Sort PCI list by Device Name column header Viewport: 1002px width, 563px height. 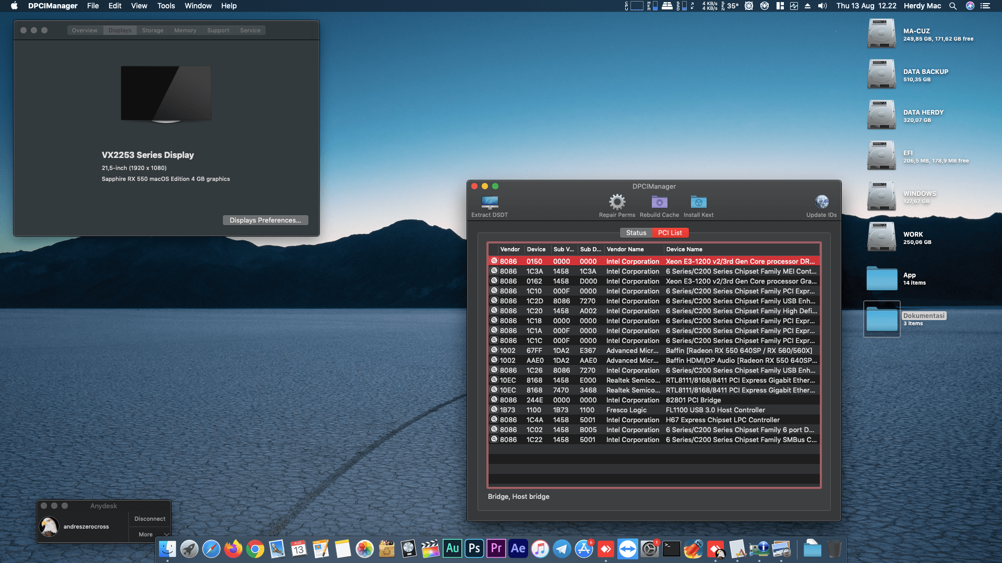pyautogui.click(x=742, y=249)
